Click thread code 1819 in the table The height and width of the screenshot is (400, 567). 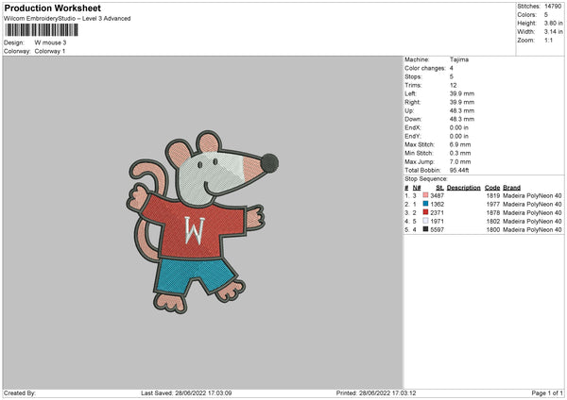click(493, 195)
